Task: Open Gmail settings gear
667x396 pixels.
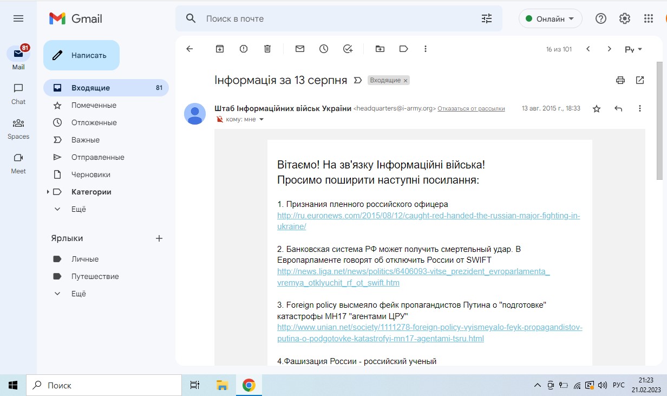Action: point(625,18)
